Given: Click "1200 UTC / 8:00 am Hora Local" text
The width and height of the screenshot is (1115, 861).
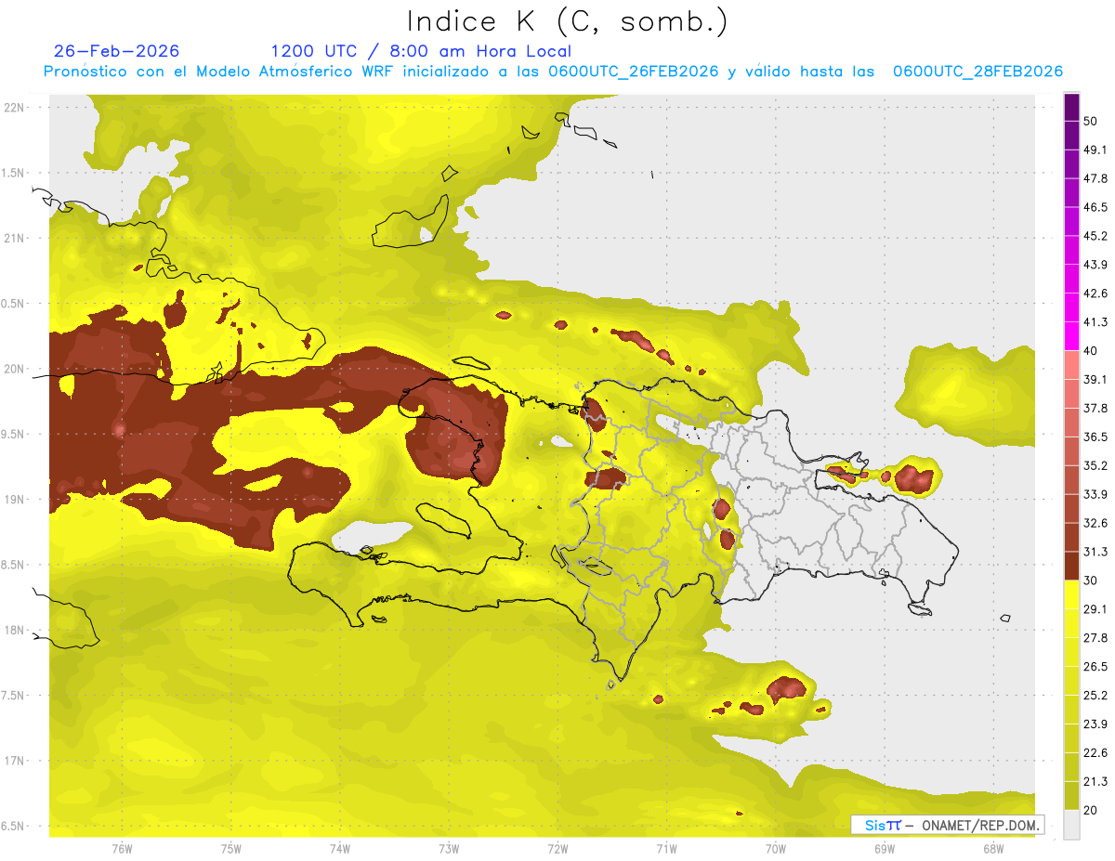Looking at the screenshot, I should click(x=421, y=51).
